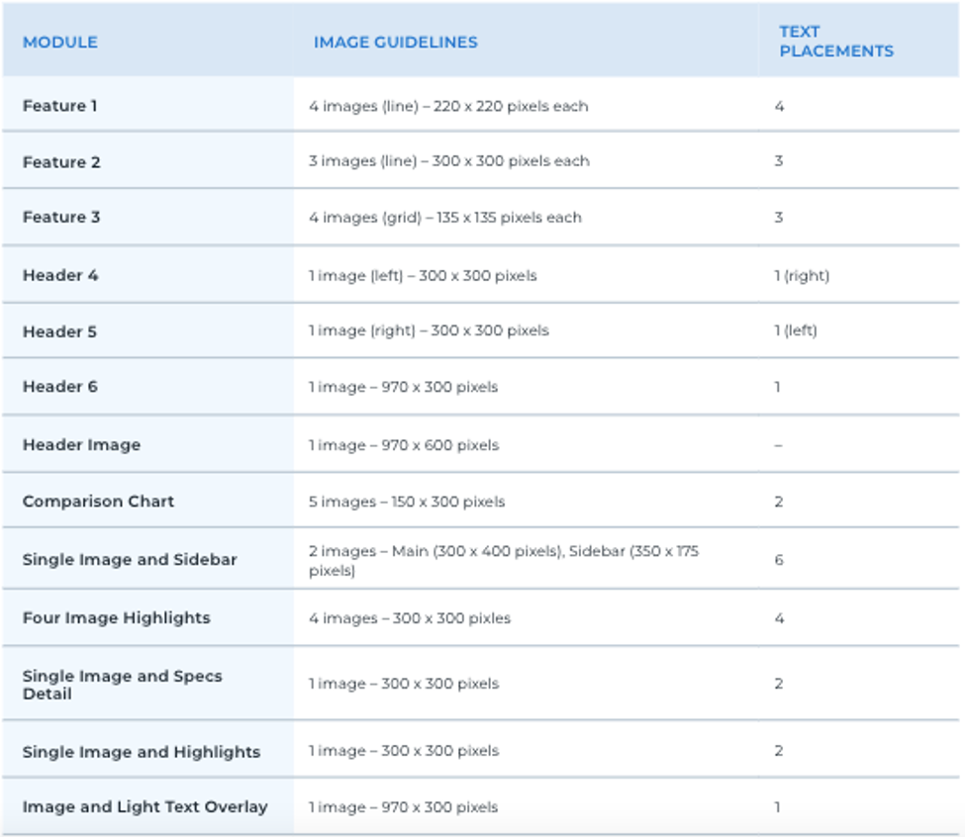The image size is (967, 838).
Task: Select the Feature 1 module row
Action: [481, 106]
